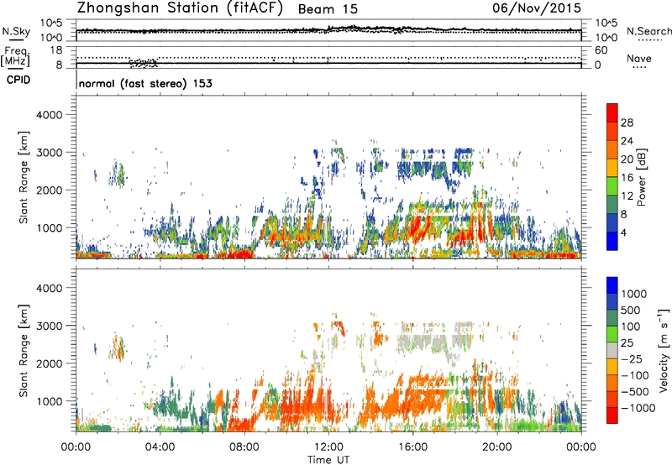This screenshot has width=672, height=465.
Task: Click the Velocity [m s-1] colorbar label
Action: click(664, 350)
